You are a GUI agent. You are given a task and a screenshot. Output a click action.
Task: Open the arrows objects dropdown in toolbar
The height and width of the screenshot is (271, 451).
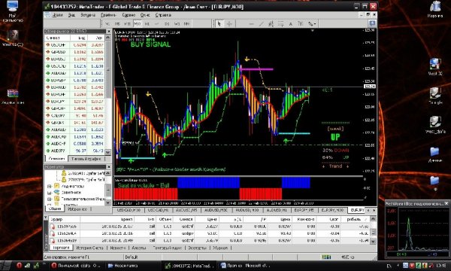point(312,24)
